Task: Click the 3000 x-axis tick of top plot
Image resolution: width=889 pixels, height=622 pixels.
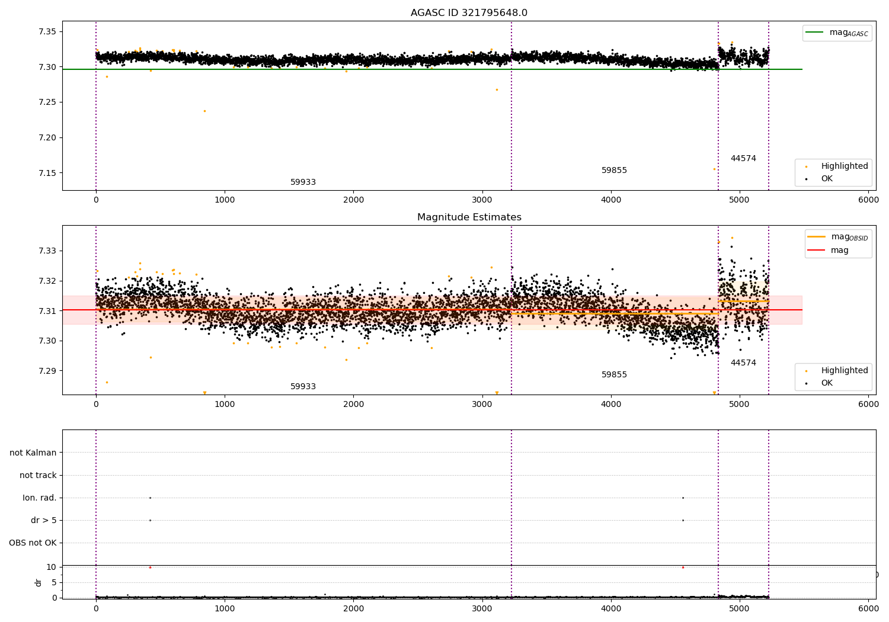Action: (482, 200)
